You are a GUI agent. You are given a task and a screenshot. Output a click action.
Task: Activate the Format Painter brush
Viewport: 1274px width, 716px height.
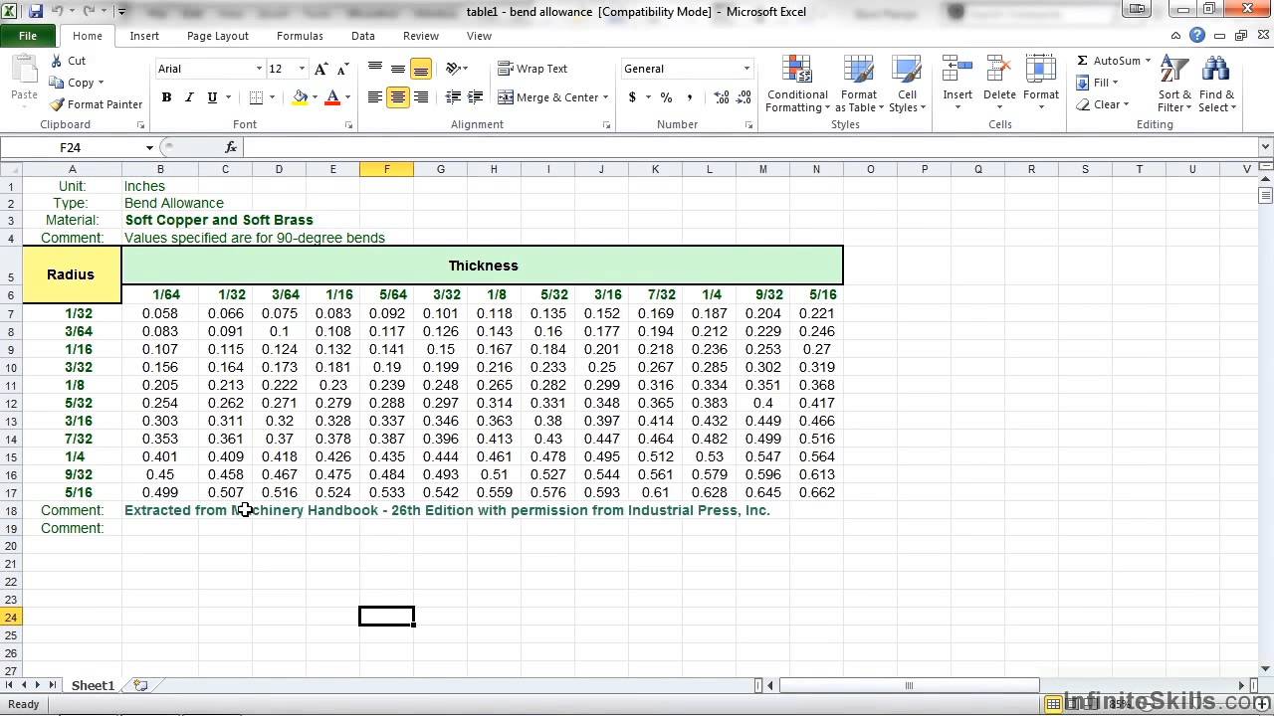pos(97,104)
